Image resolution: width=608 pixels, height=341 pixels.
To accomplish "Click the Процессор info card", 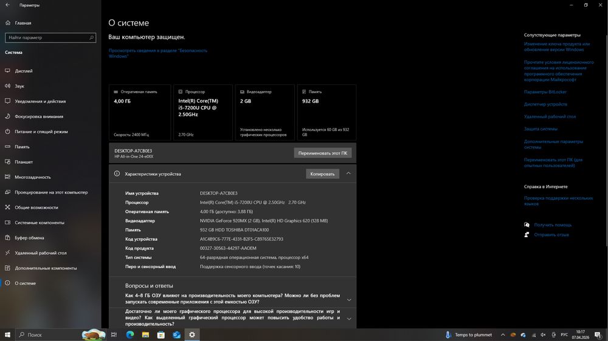I will click(x=203, y=112).
